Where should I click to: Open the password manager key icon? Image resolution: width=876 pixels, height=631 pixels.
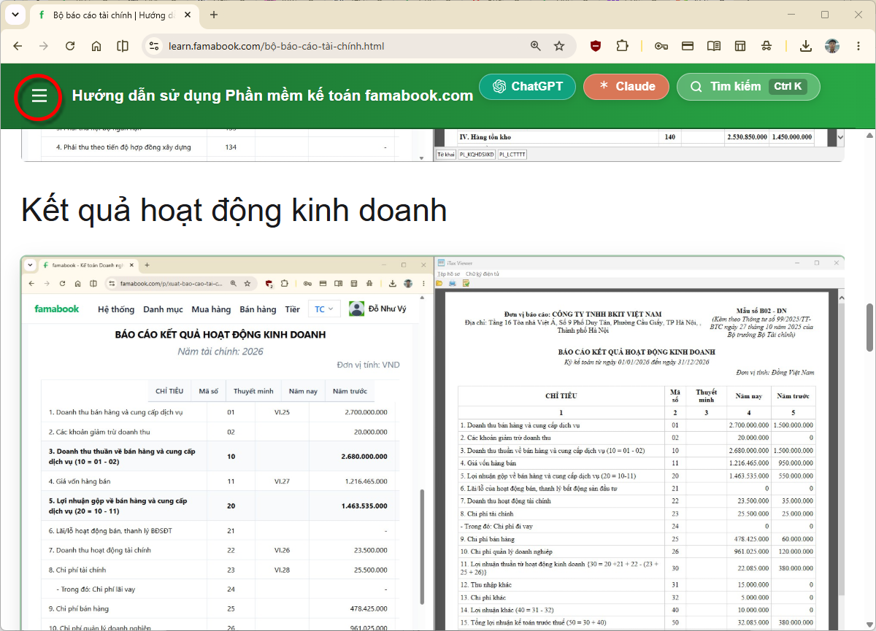[x=661, y=46]
